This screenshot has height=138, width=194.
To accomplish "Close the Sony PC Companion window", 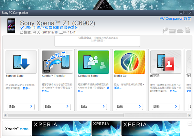I will click(190, 13).
